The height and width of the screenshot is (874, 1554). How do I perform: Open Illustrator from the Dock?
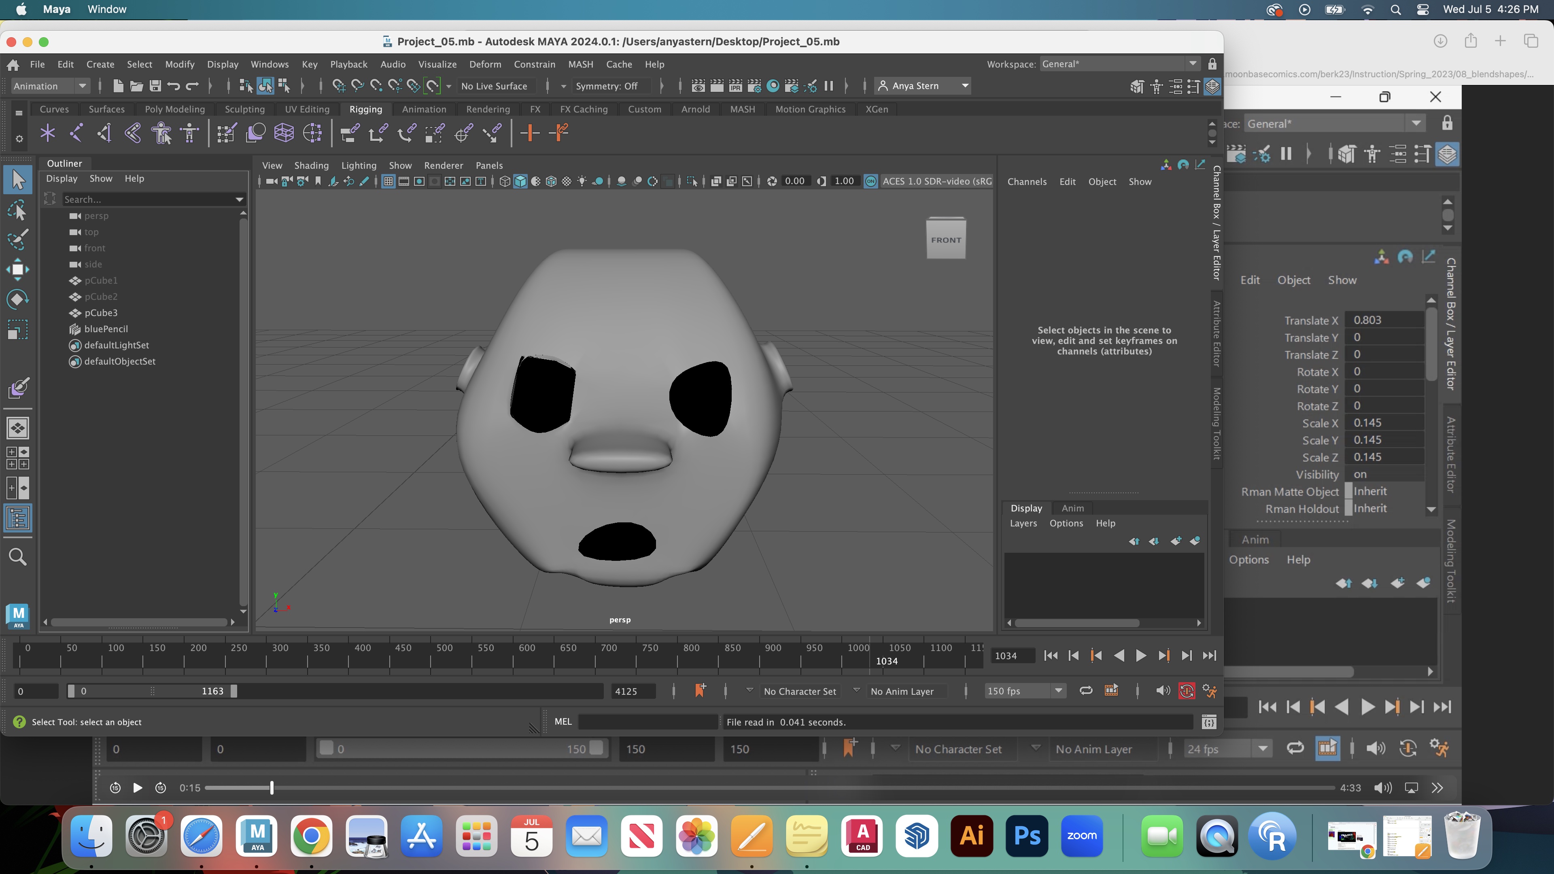point(972,837)
